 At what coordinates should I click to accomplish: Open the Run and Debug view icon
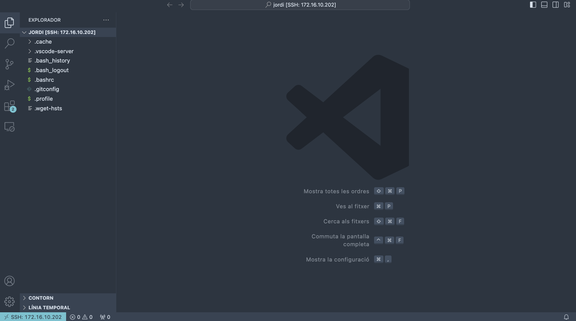click(x=10, y=85)
